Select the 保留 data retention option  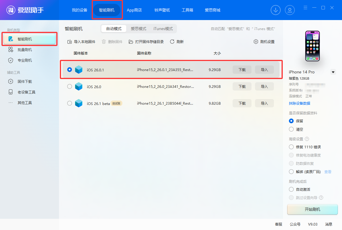tap(291, 121)
